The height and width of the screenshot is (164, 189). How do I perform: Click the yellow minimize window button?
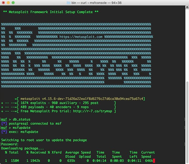[x=8, y=3]
